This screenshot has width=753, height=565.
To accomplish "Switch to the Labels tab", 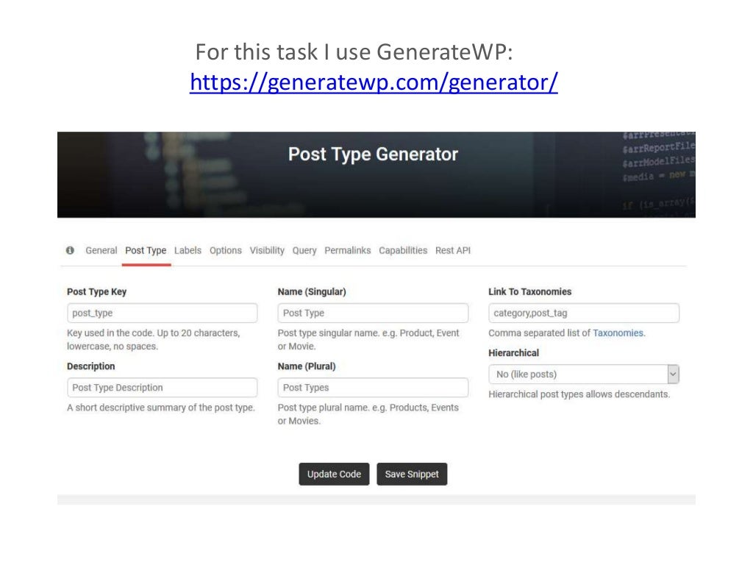I will point(188,250).
